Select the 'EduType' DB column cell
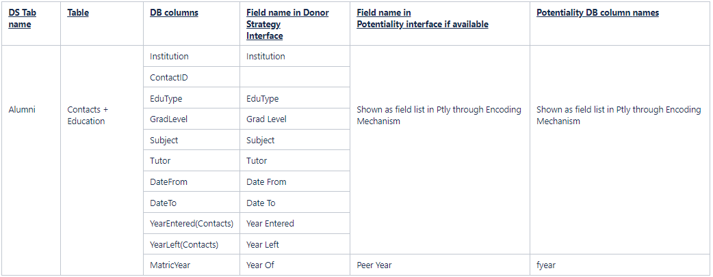The image size is (713, 277). [166, 99]
